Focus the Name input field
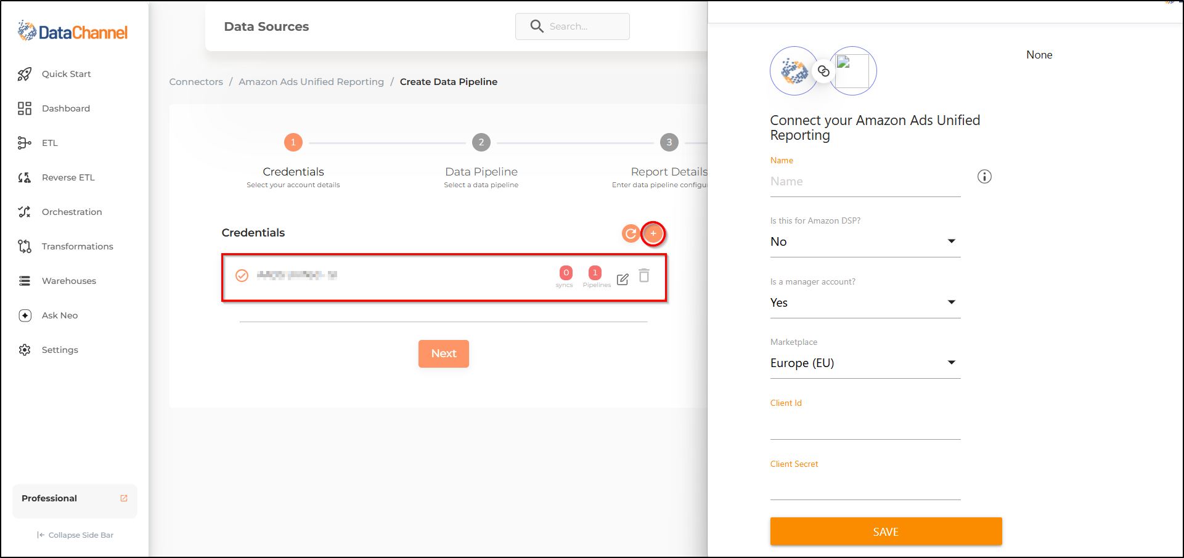The height and width of the screenshot is (558, 1184). pos(865,182)
